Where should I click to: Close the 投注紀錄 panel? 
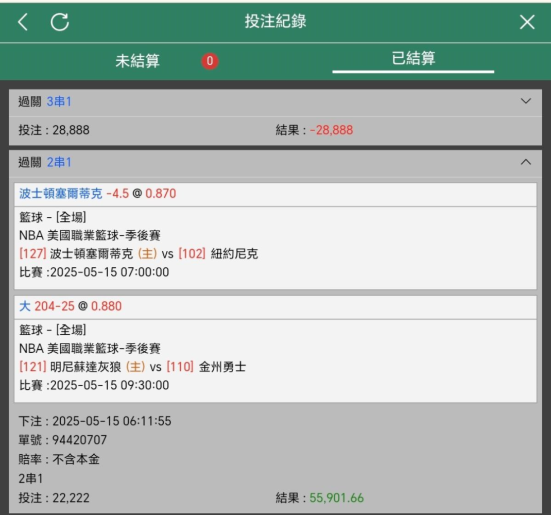tap(527, 22)
